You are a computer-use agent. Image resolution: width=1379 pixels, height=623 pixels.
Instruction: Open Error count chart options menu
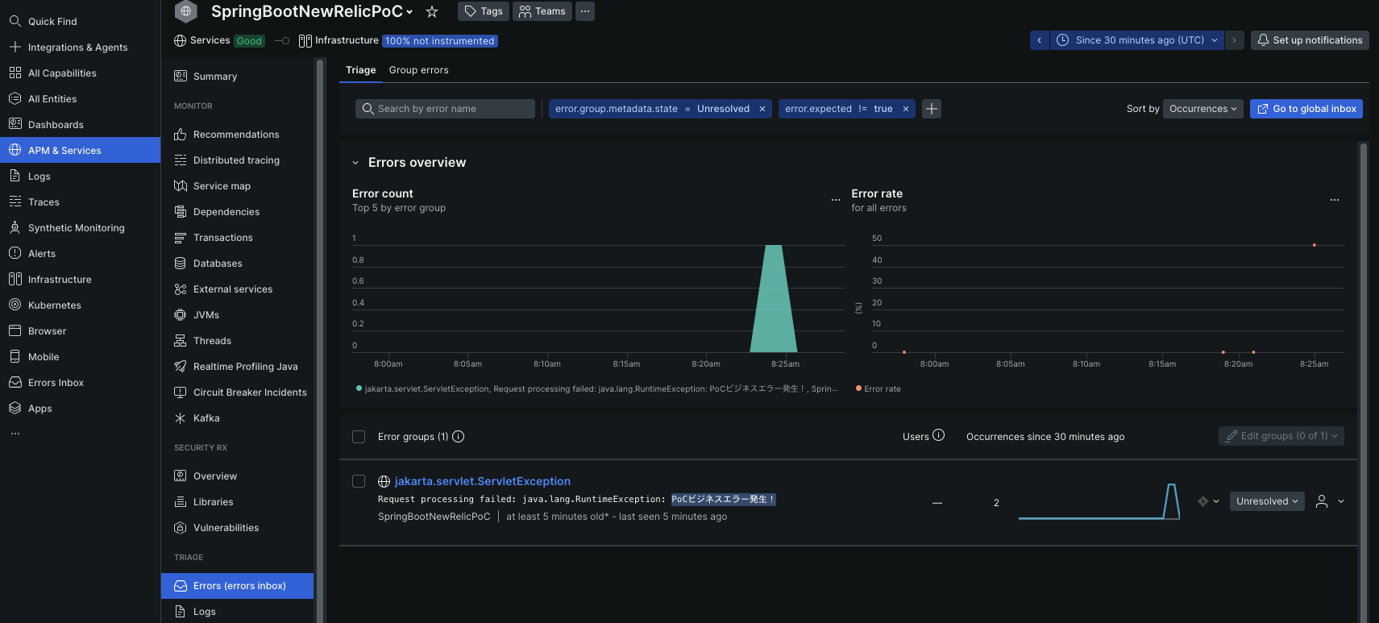pyautogui.click(x=836, y=200)
